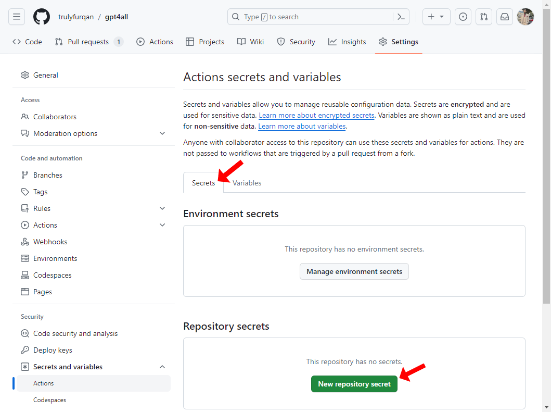Open the Issues icon in header
The height and width of the screenshot is (412, 551).
point(463,17)
